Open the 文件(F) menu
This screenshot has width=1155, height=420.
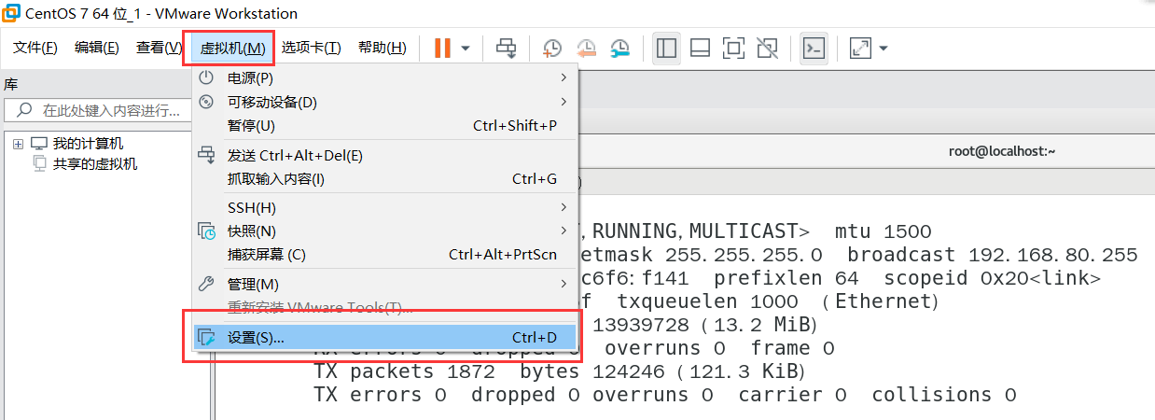tap(35, 48)
